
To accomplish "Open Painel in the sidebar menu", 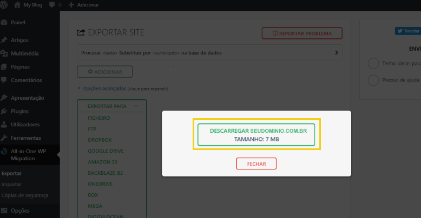I will [18, 23].
